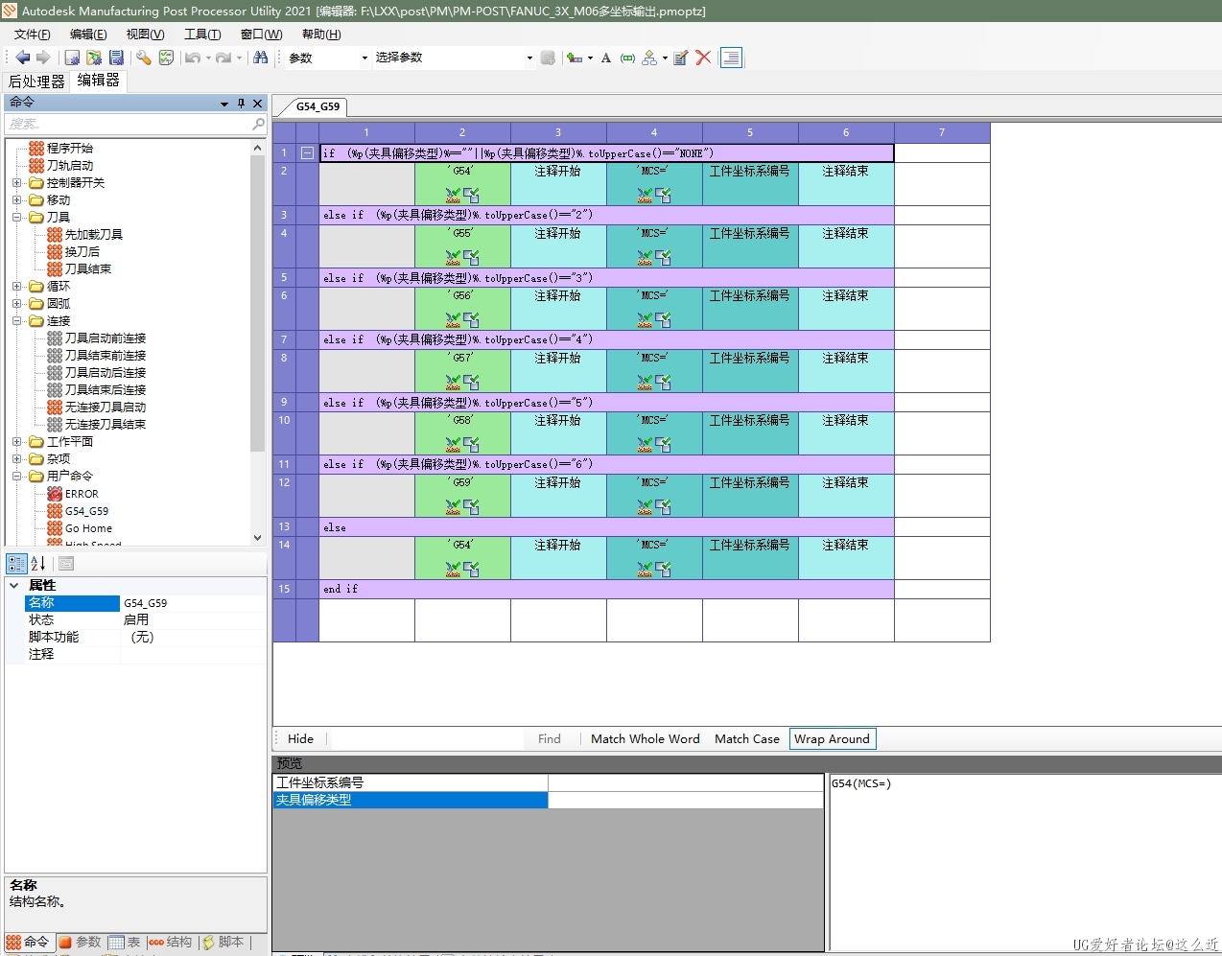Toggle Match Whole Word search option
The height and width of the screenshot is (956, 1222).
645,738
